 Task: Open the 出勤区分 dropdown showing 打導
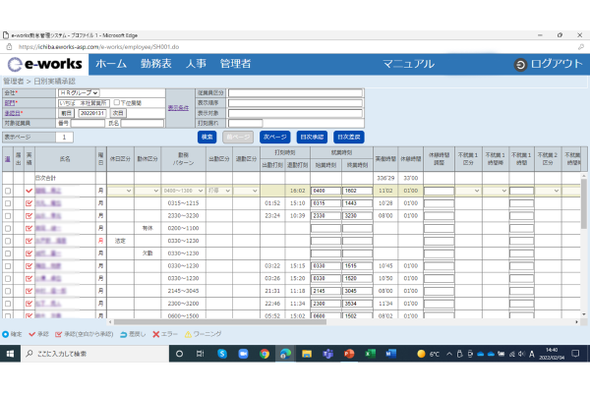coord(219,191)
